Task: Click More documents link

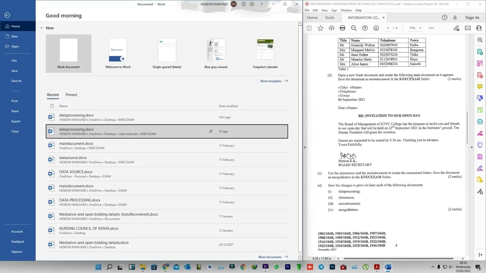Action: (273, 257)
